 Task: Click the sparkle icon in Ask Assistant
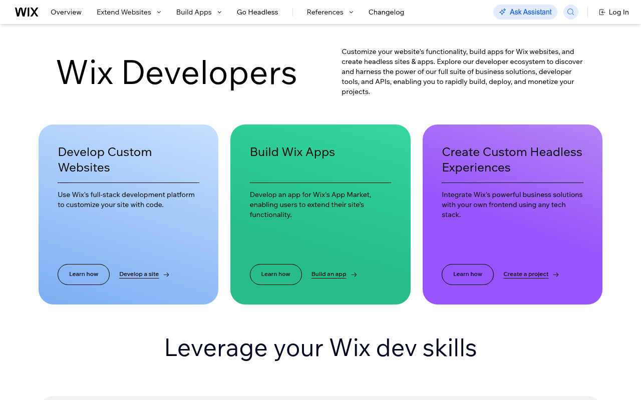tap(503, 12)
